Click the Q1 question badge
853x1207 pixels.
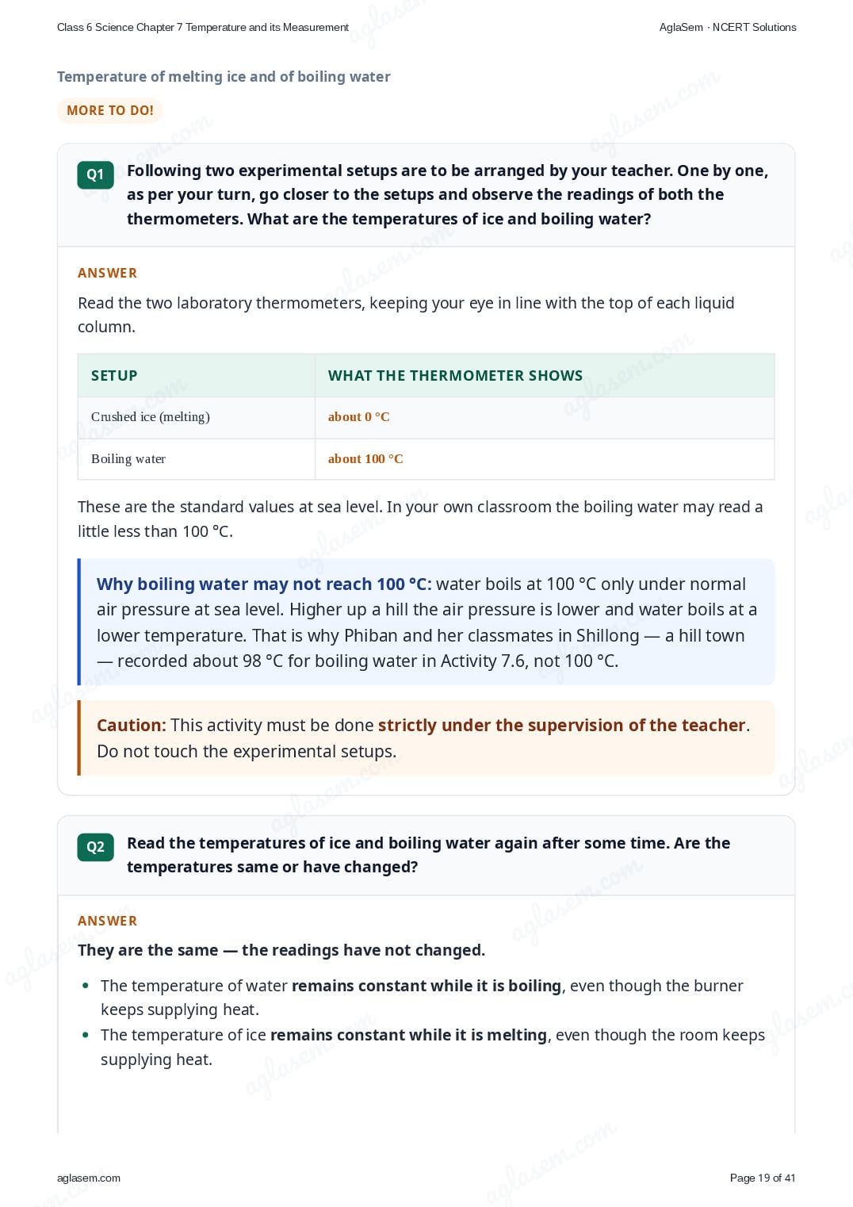[95, 174]
